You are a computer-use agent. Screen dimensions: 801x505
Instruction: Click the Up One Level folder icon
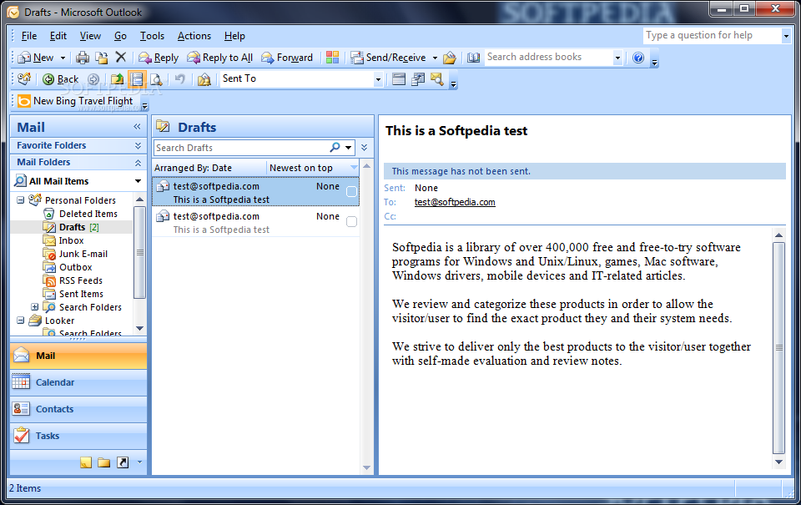(x=117, y=79)
